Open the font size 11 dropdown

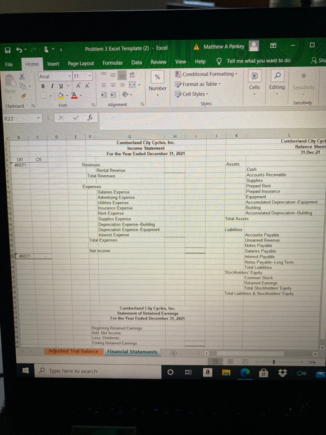(90, 76)
